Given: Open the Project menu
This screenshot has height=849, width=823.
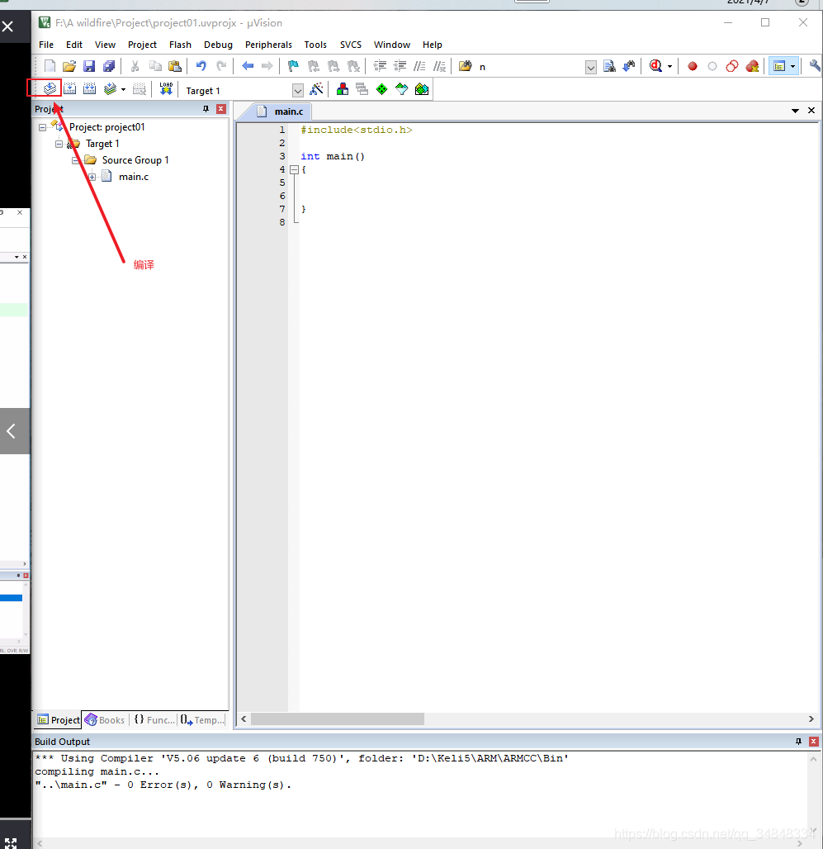Looking at the screenshot, I should (142, 45).
